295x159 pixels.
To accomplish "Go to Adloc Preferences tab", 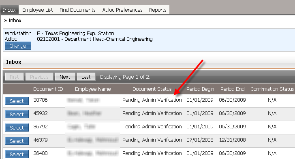I will [x=122, y=10].
